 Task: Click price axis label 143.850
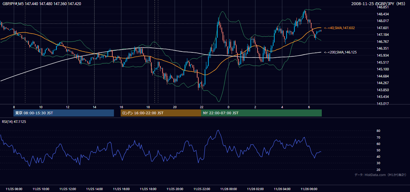[x=383, y=90]
